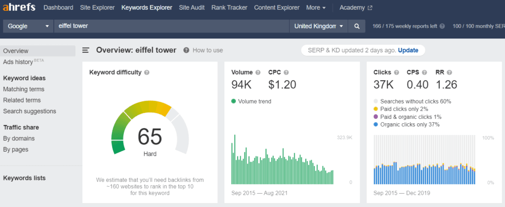Open Keywords lists

click(x=25, y=178)
